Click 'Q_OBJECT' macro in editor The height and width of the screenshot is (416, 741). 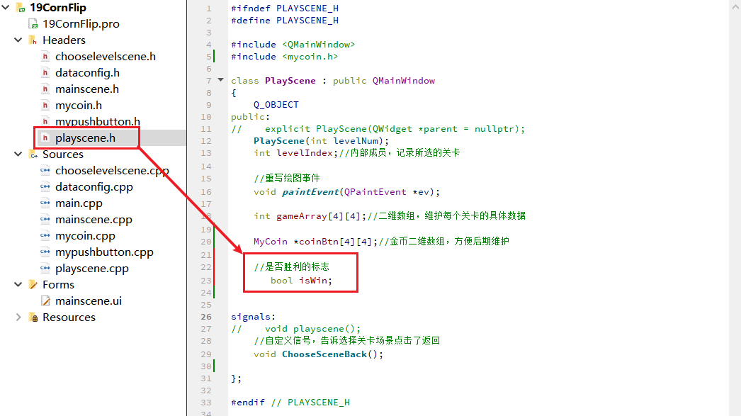tap(276, 104)
